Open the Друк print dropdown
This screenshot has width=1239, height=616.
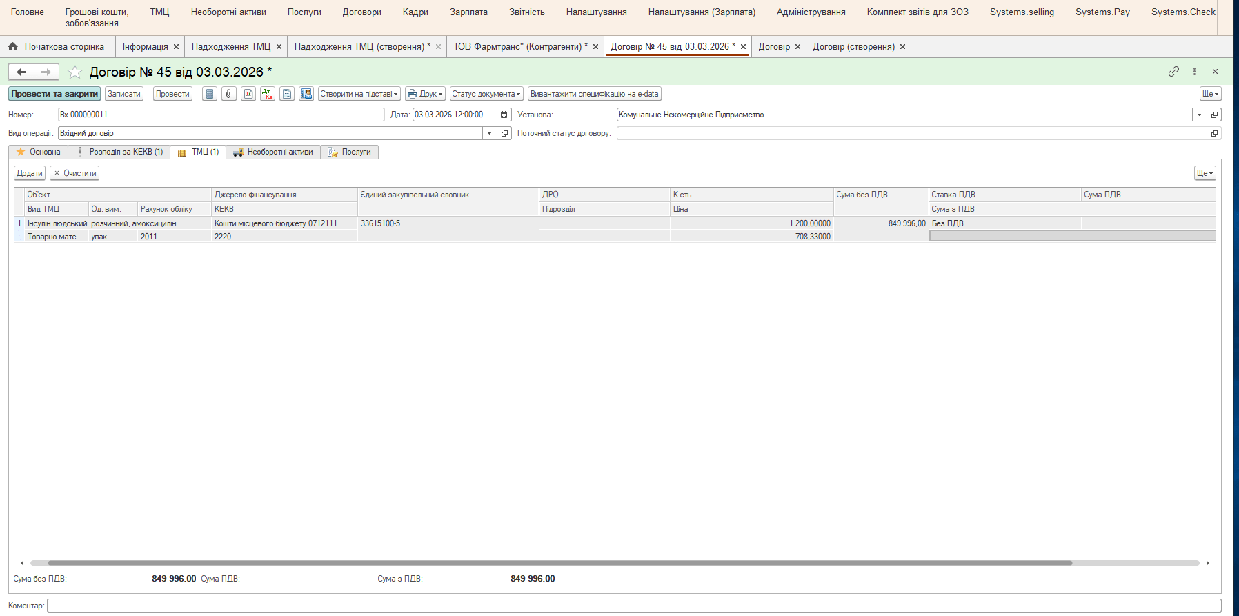click(x=425, y=94)
